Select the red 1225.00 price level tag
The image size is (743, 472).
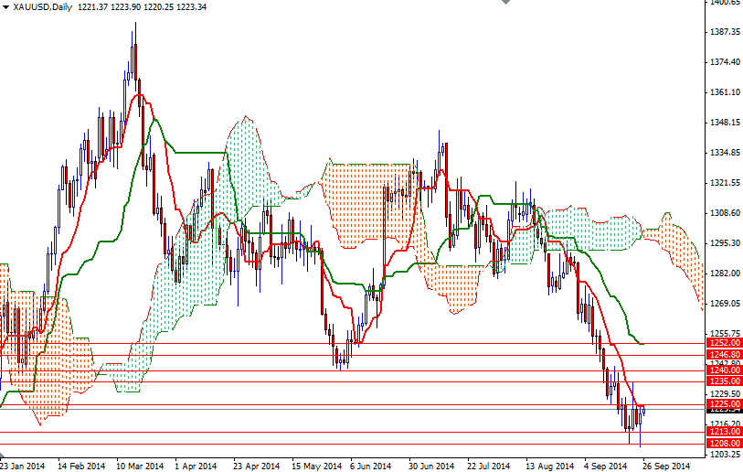point(725,403)
